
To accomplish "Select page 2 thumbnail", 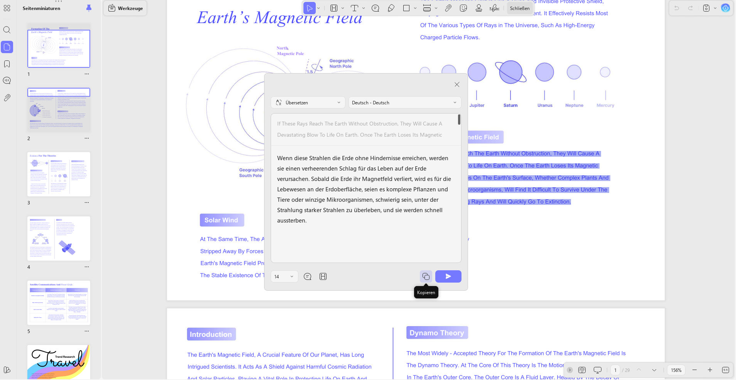I will pos(59,110).
